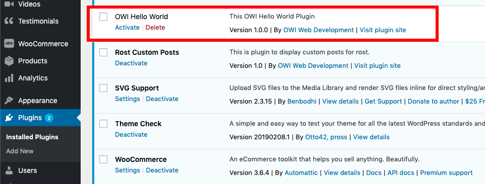Viewport: 485px width, 184px height.
Task: Click the Users person icon
Action: (x=9, y=170)
